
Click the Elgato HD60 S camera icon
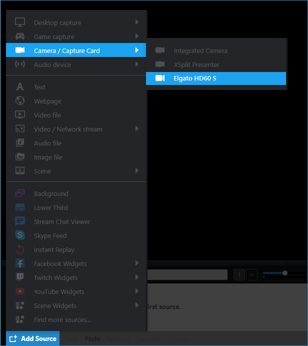[160, 78]
